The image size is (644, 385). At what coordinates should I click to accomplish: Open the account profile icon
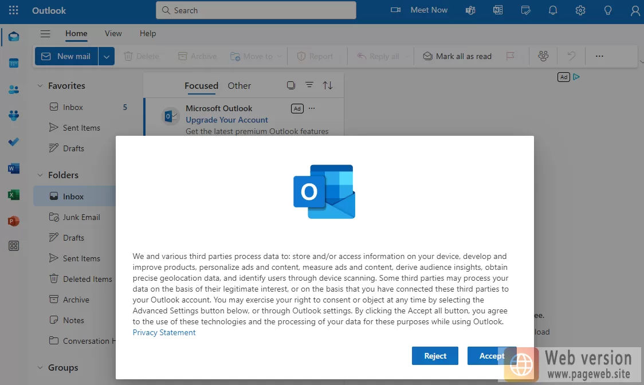click(x=635, y=10)
